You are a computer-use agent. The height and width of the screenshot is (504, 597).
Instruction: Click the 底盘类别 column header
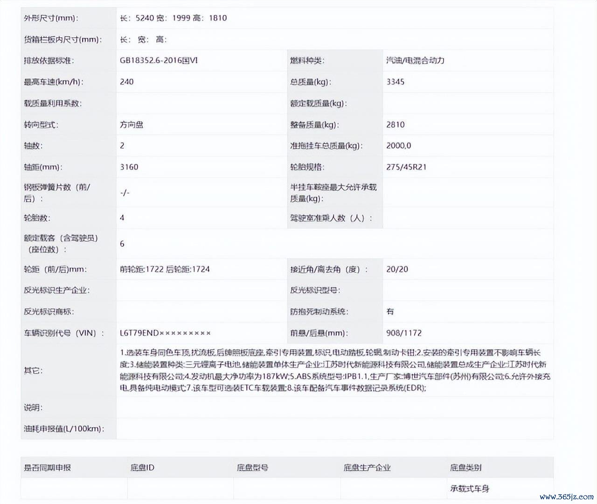pyautogui.click(x=466, y=468)
